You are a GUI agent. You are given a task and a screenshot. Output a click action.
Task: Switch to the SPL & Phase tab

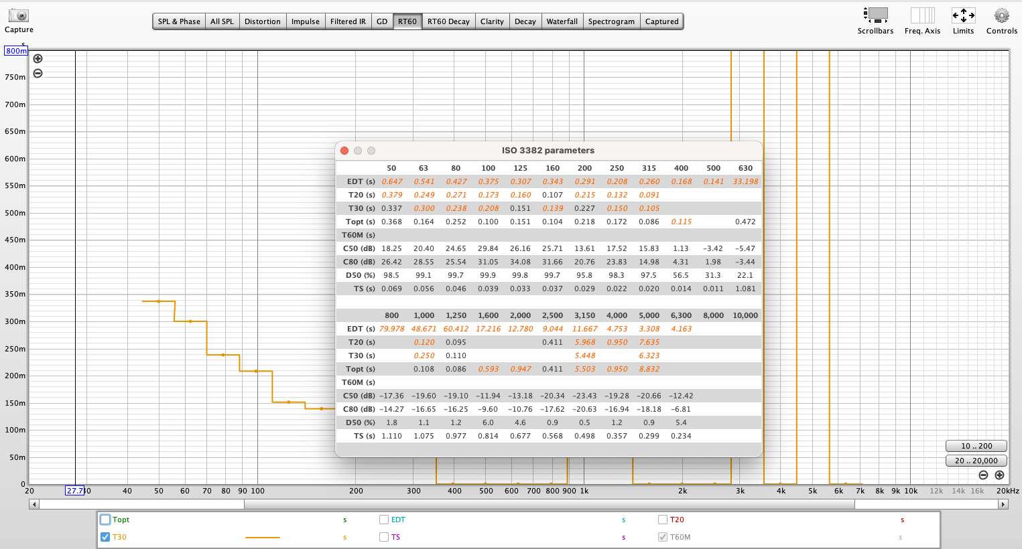[x=179, y=21]
